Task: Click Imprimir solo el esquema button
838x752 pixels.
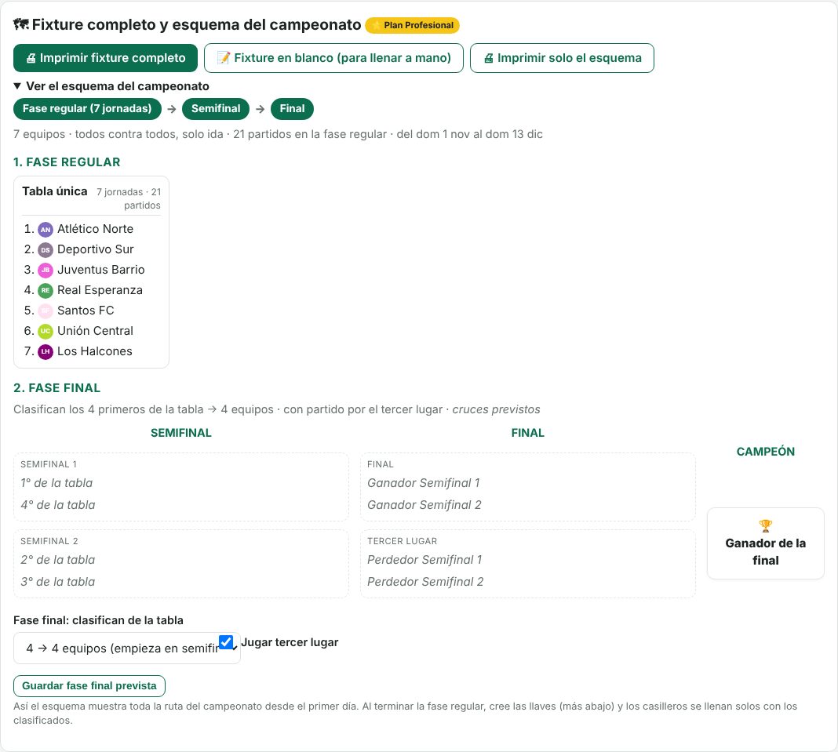Action: click(562, 58)
